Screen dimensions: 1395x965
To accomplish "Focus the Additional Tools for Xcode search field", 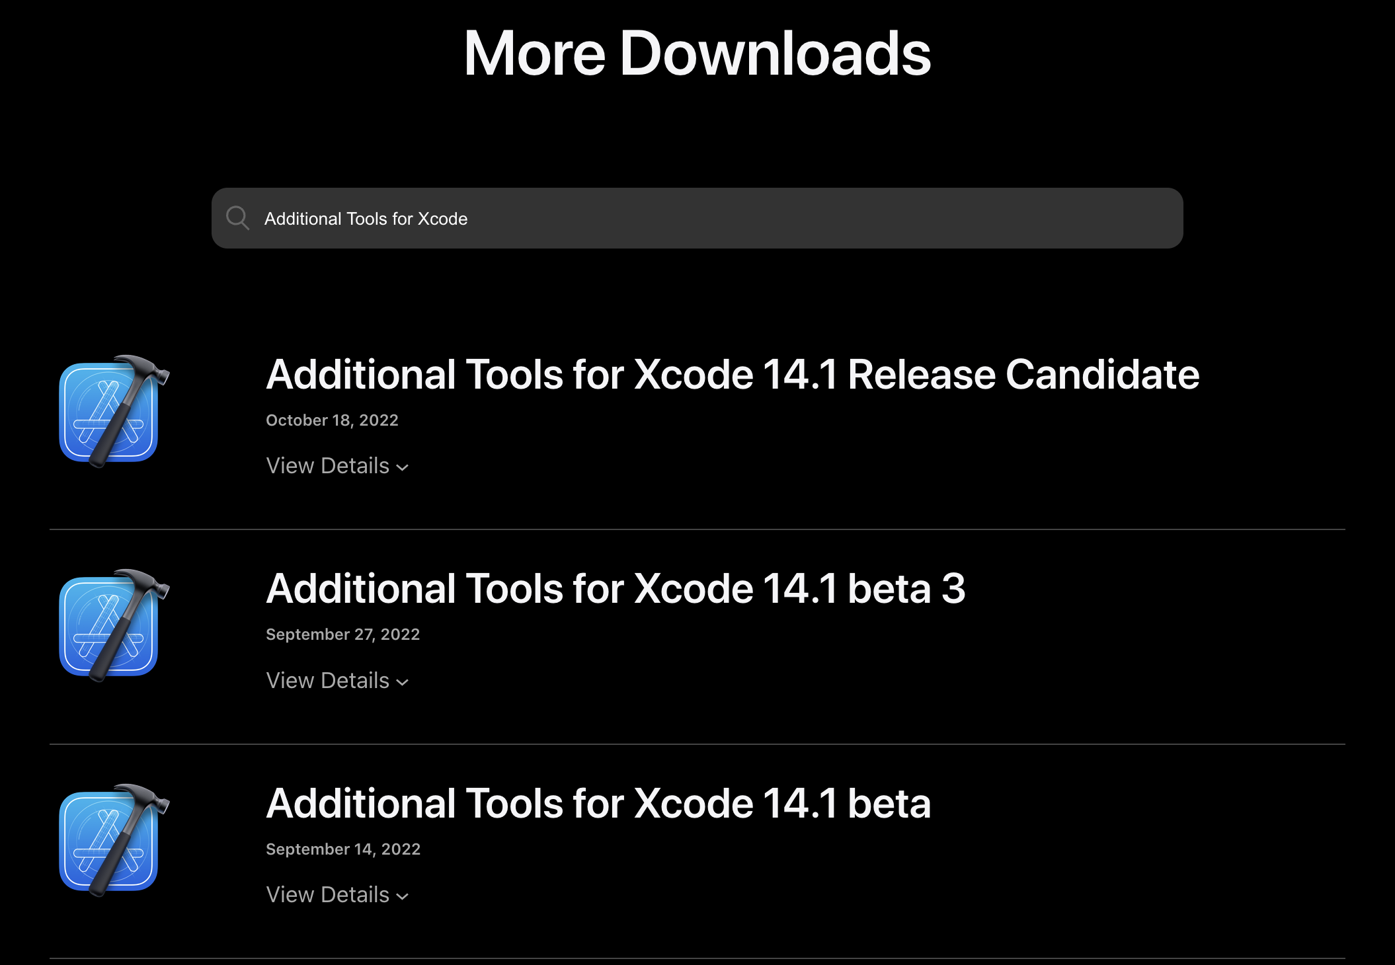I will tap(697, 218).
